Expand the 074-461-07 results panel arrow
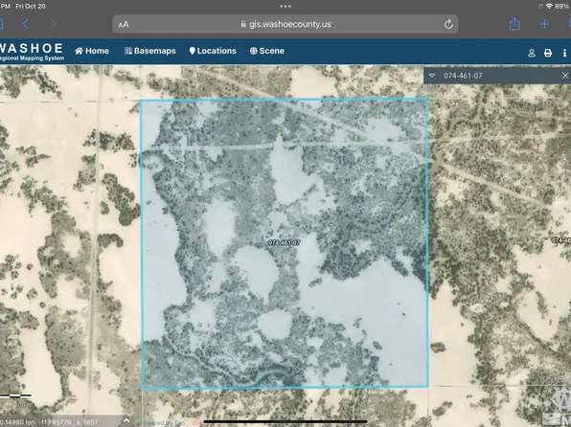This screenshot has height=427, width=571. click(x=431, y=76)
